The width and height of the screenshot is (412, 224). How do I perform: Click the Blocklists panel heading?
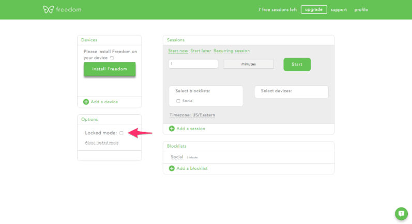pyautogui.click(x=177, y=146)
